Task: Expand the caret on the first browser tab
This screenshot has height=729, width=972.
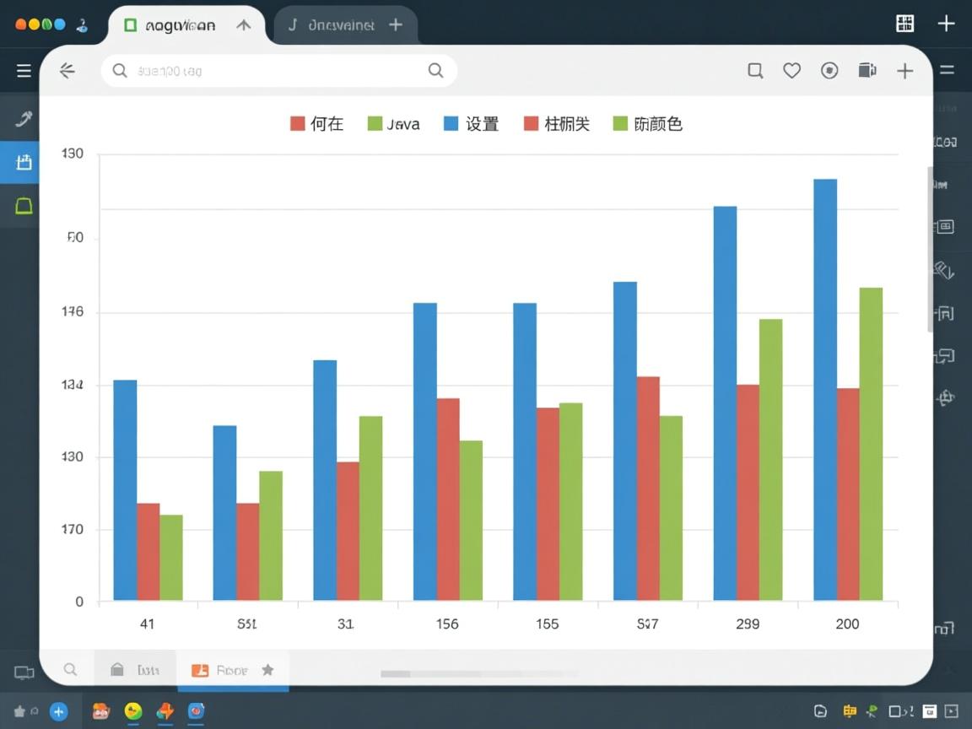Action: tap(244, 25)
